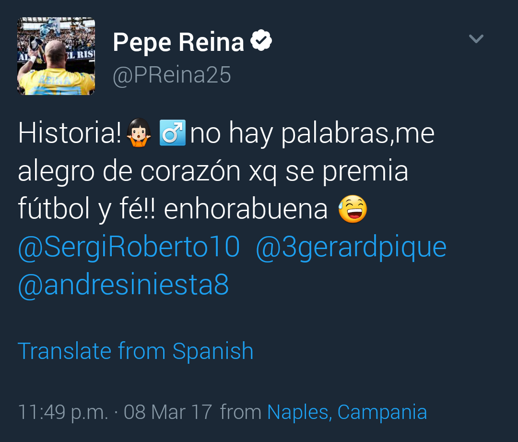The image size is (518, 442).
Task: Go to the @andresiniesta8 mention
Action: (123, 285)
